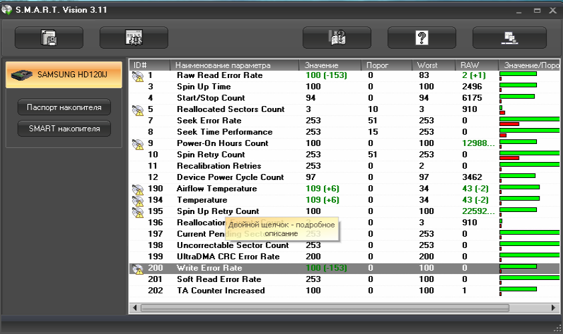Open Паспорт накопителя drive passport
Viewport: 563px width, 334px height.
(x=64, y=107)
